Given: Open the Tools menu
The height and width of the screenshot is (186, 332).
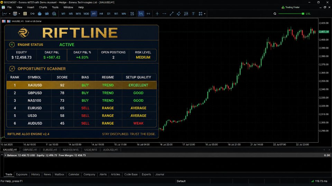Looking at the screenshot, I should [55, 7].
